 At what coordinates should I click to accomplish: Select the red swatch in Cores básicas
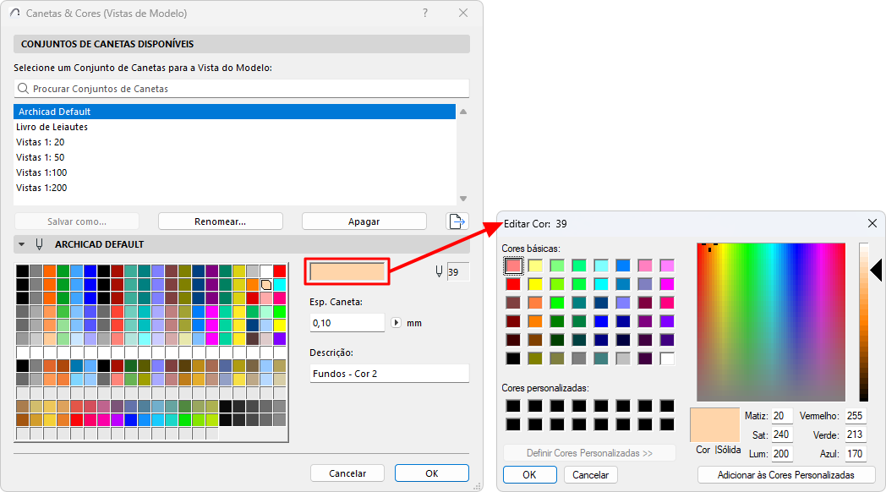[513, 285]
